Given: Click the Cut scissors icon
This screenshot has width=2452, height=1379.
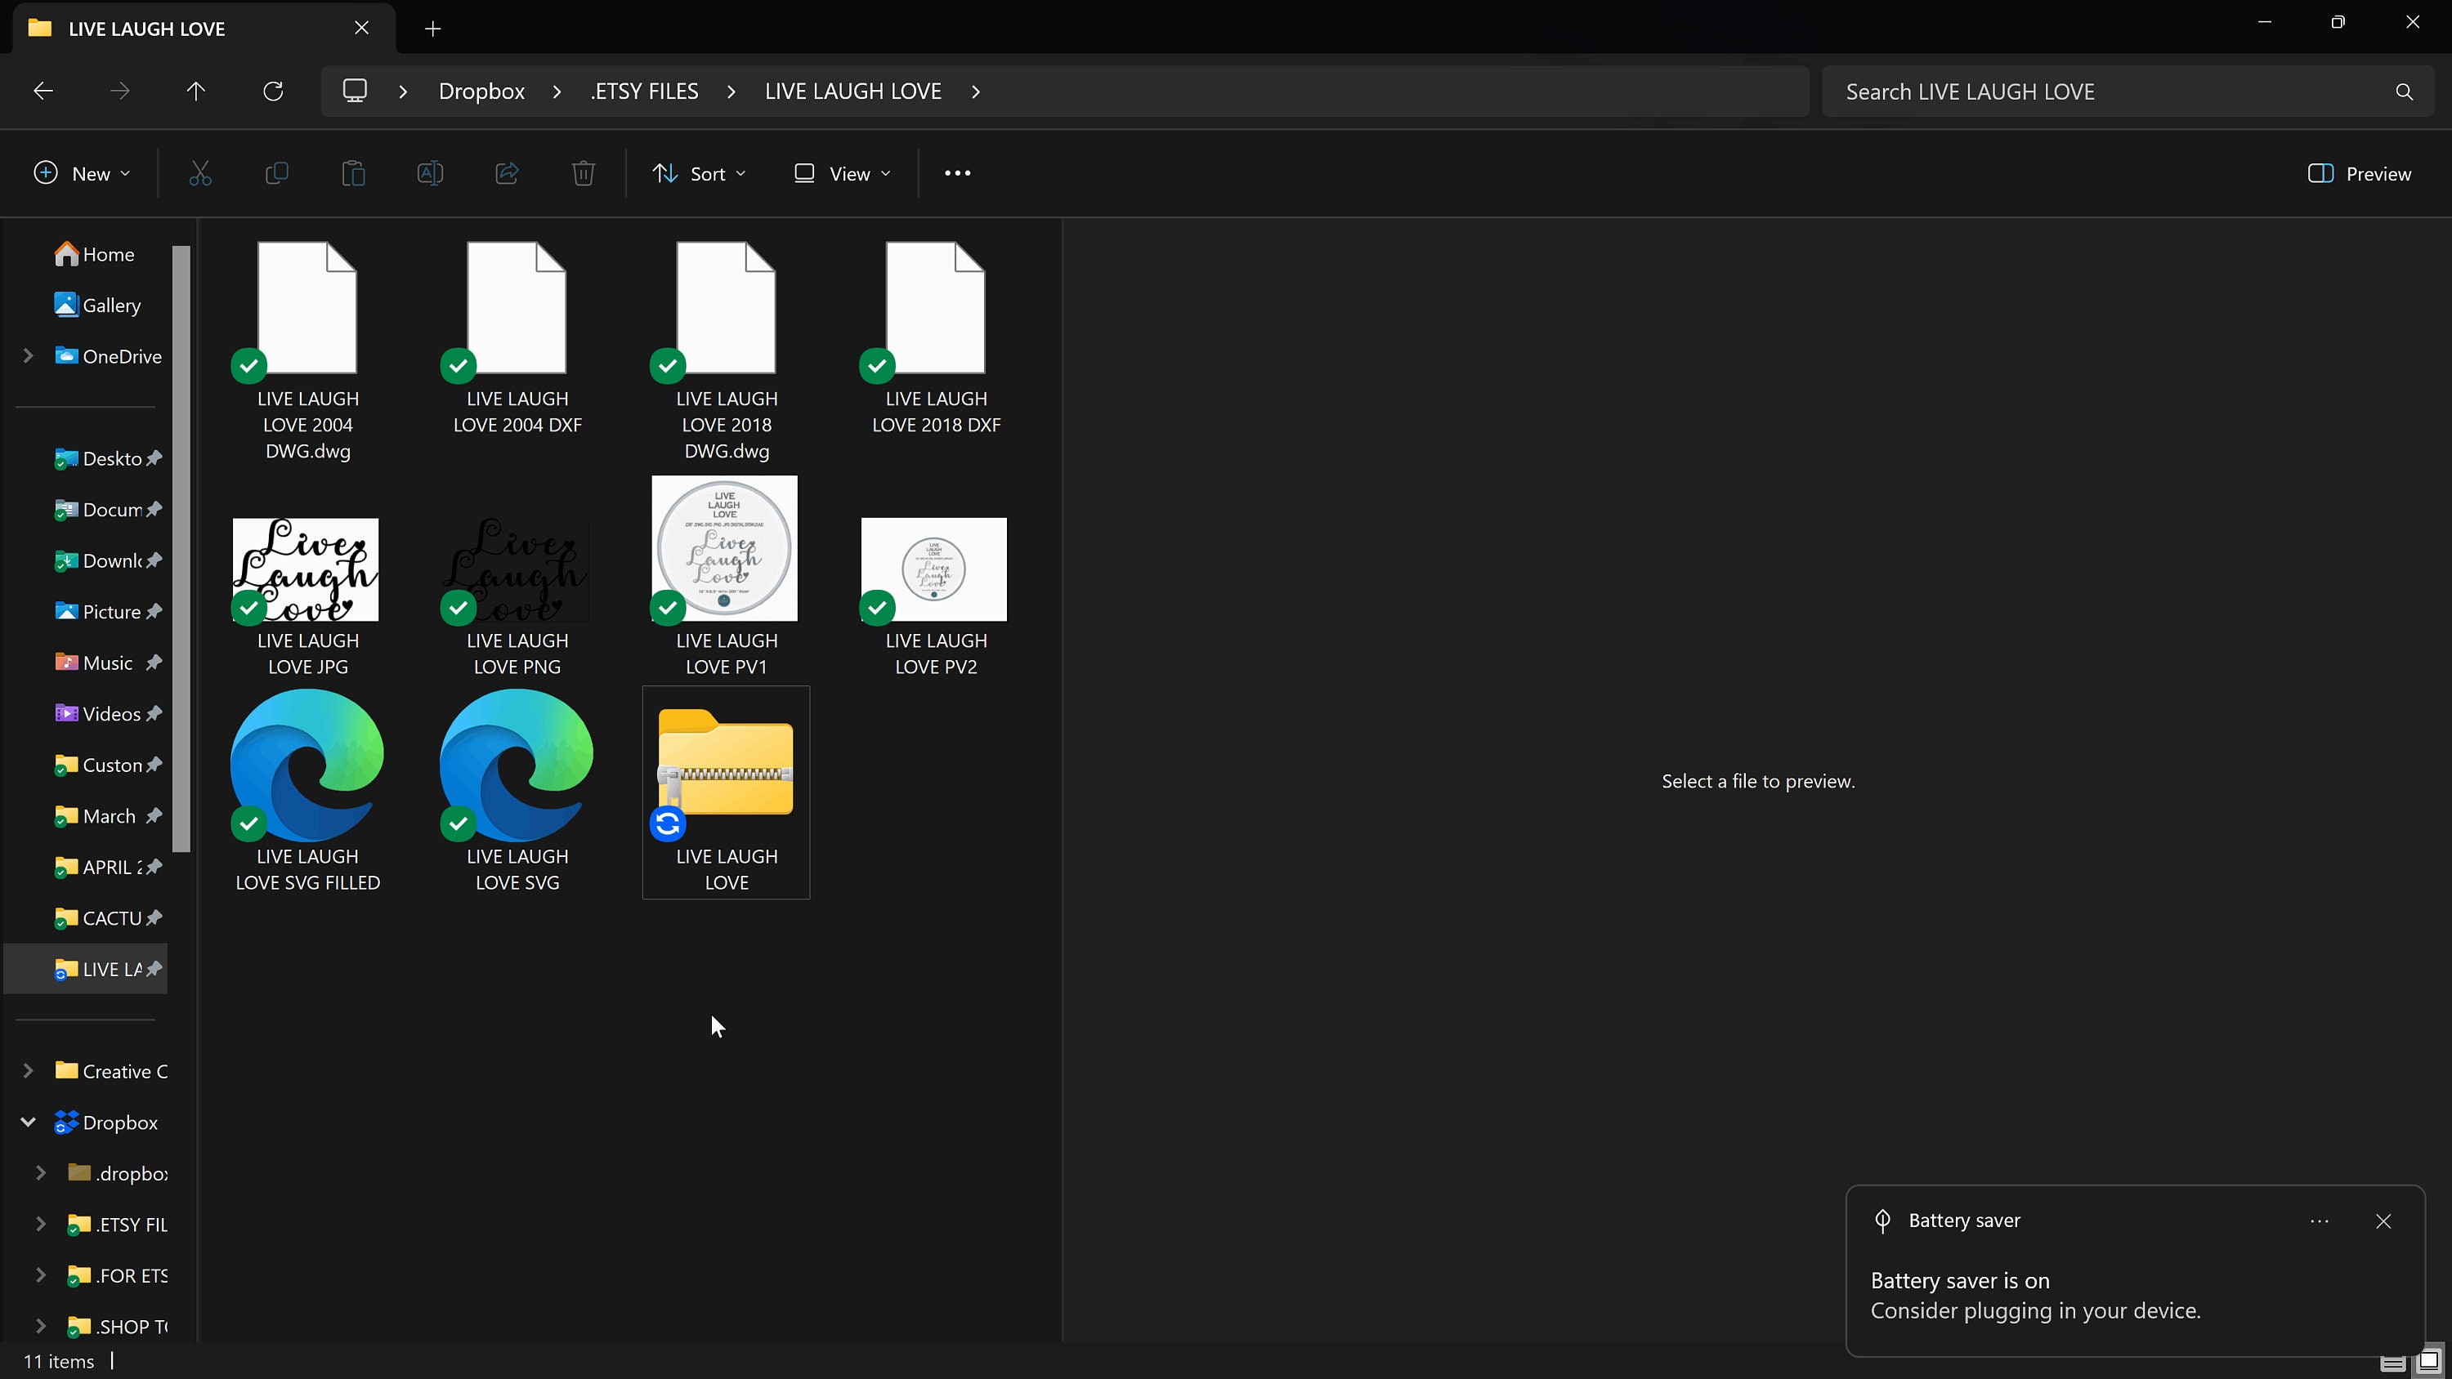Looking at the screenshot, I should tap(200, 173).
